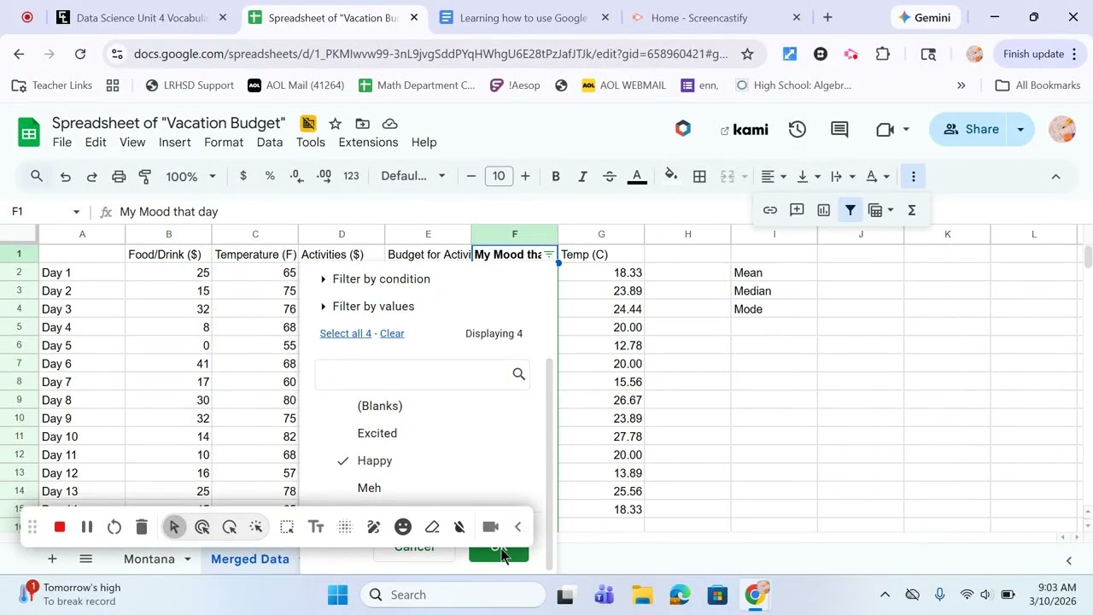Open the Name box dropdown arrow
This screenshot has height=615, width=1093.
[76, 212]
